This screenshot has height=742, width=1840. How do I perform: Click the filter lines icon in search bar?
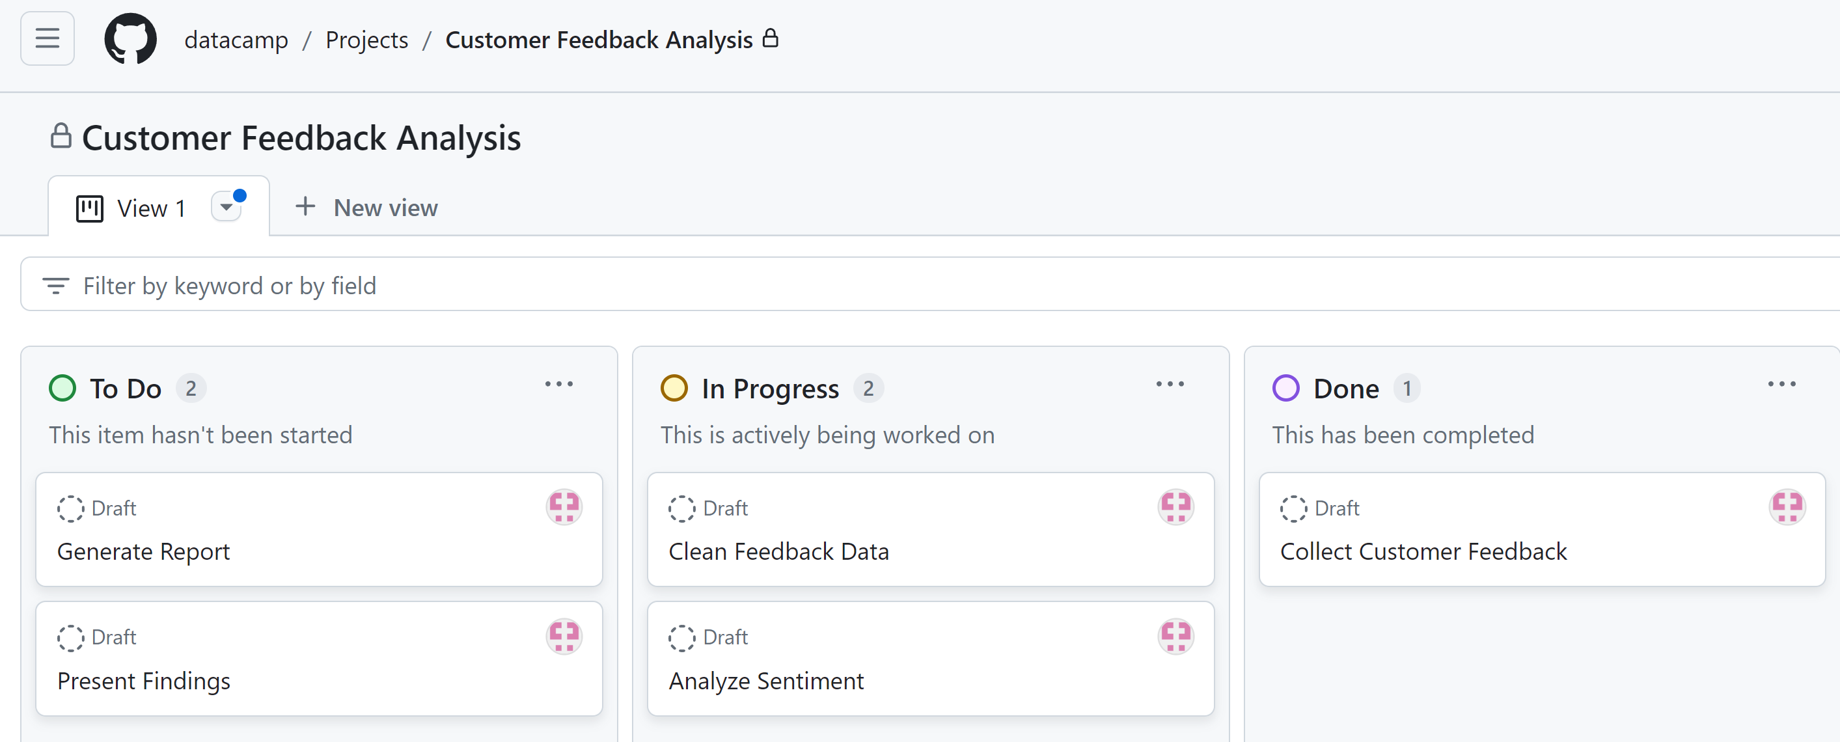(56, 286)
